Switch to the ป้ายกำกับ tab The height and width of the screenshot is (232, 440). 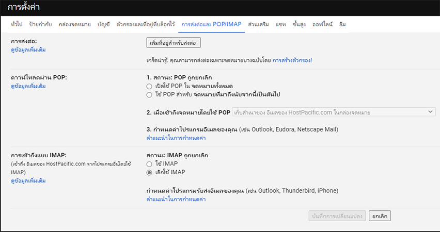[x=40, y=24]
